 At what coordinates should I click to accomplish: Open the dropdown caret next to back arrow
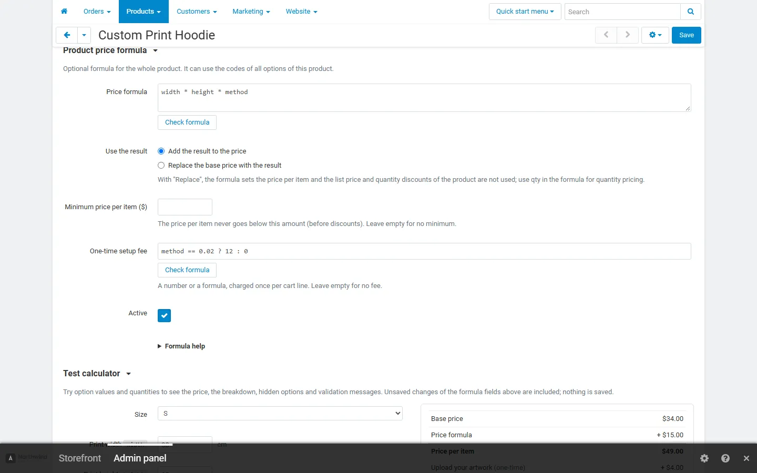(84, 35)
